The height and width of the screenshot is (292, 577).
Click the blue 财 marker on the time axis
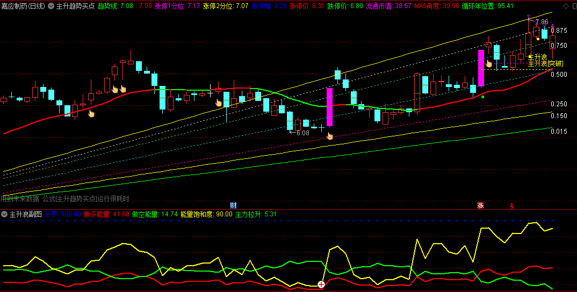point(233,205)
